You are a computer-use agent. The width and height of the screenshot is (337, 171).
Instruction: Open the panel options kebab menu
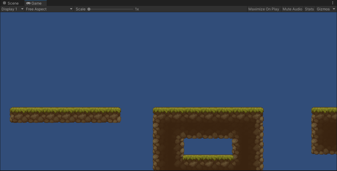point(333,3)
